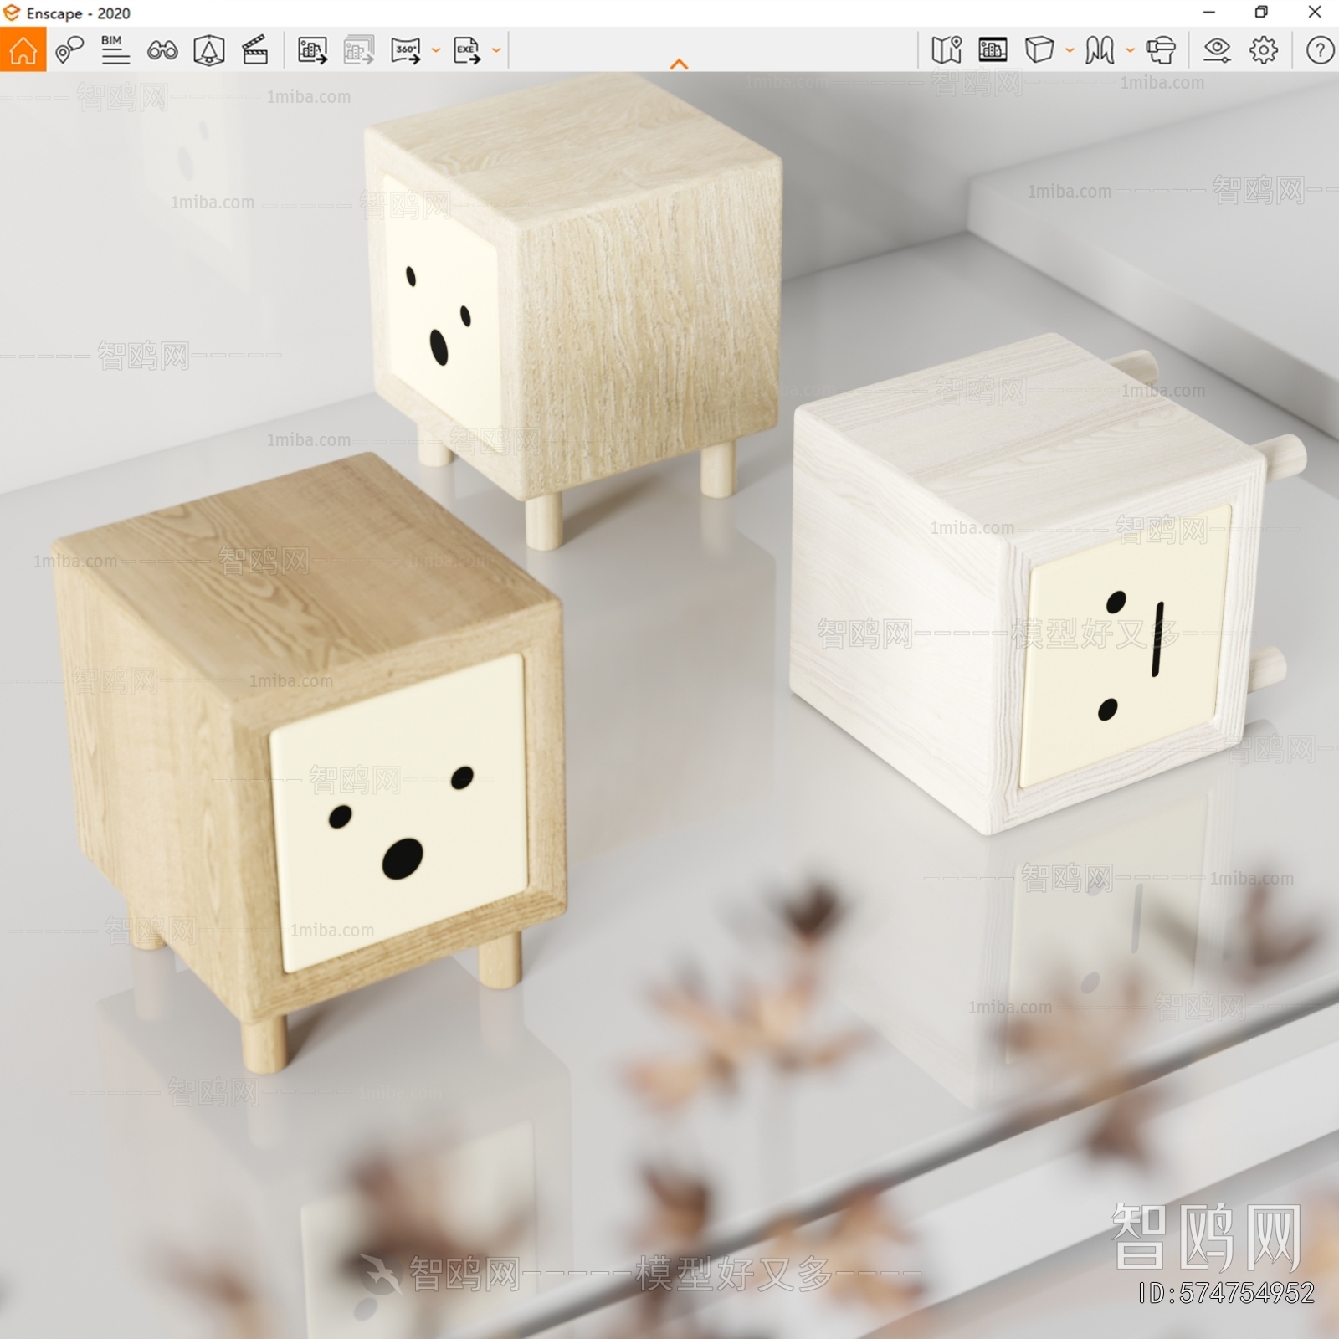1339x1339 pixels.
Task: Click the 360° panorama export icon
Action: 407,50
